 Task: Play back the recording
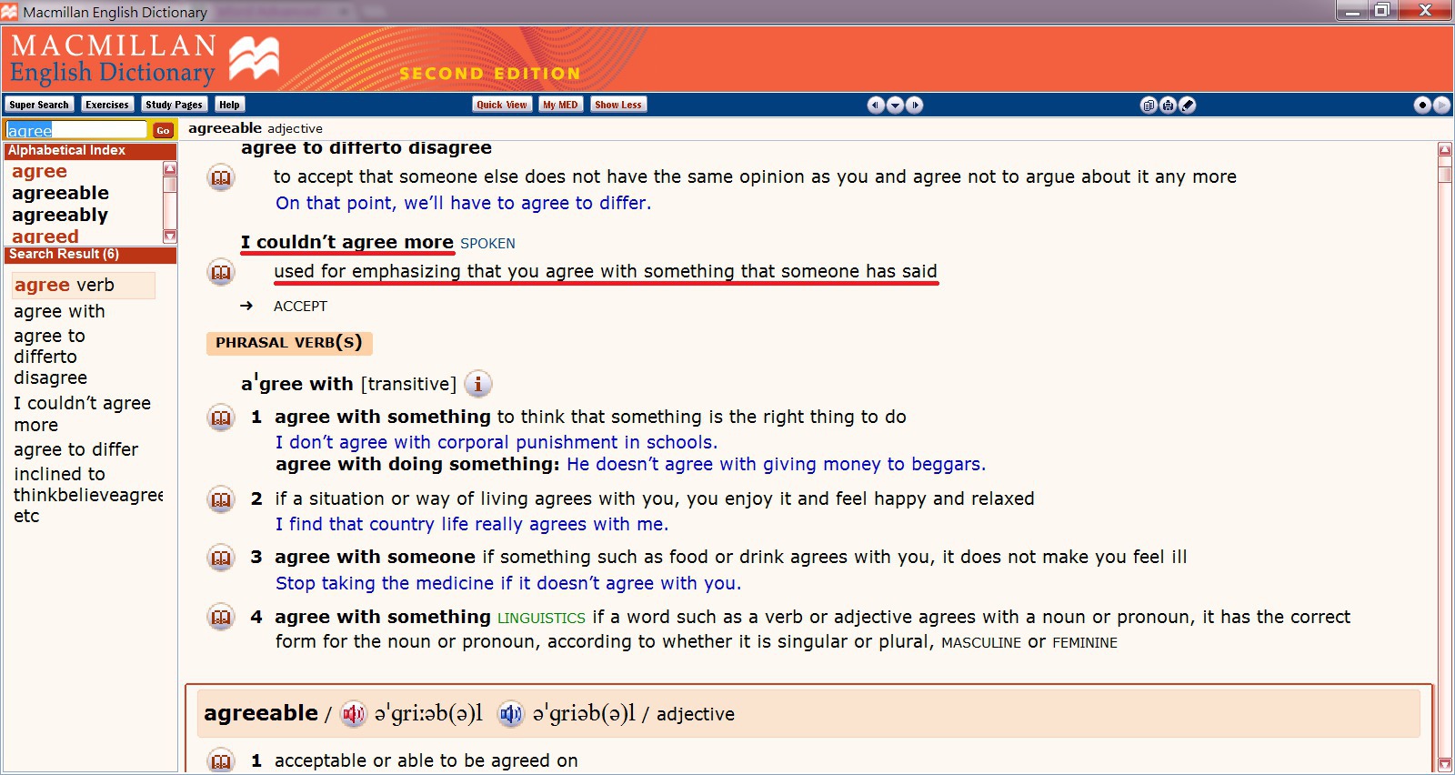[1441, 105]
